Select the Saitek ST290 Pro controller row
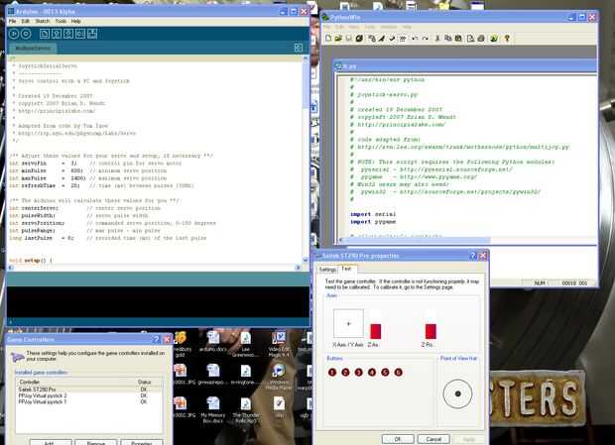615x445 pixels. pos(89,389)
